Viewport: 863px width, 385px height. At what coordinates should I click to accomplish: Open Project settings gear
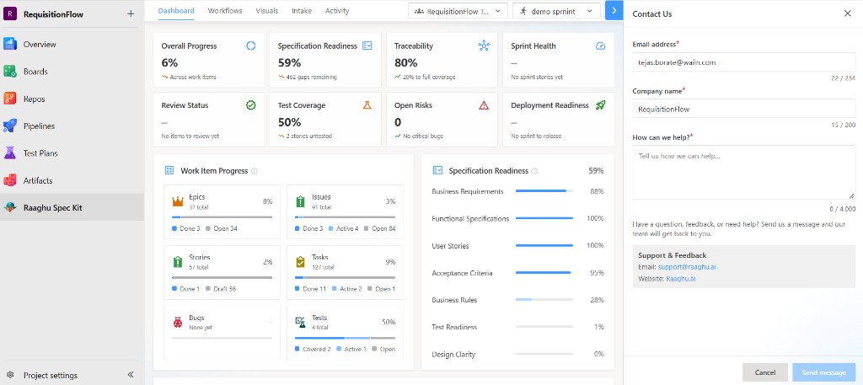tap(10, 375)
